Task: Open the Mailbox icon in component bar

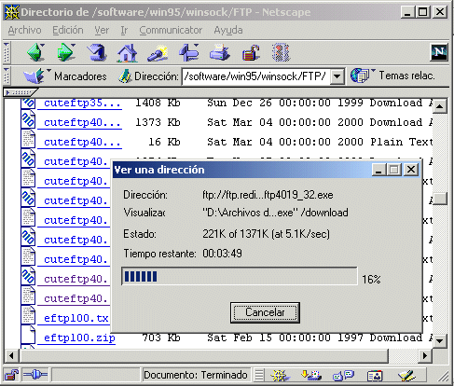Action: pyautogui.click(x=311, y=375)
